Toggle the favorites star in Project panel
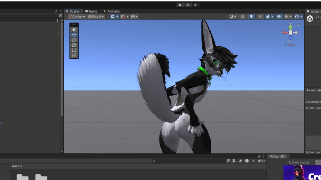This screenshot has width=321, height=180. pyautogui.click(x=253, y=161)
